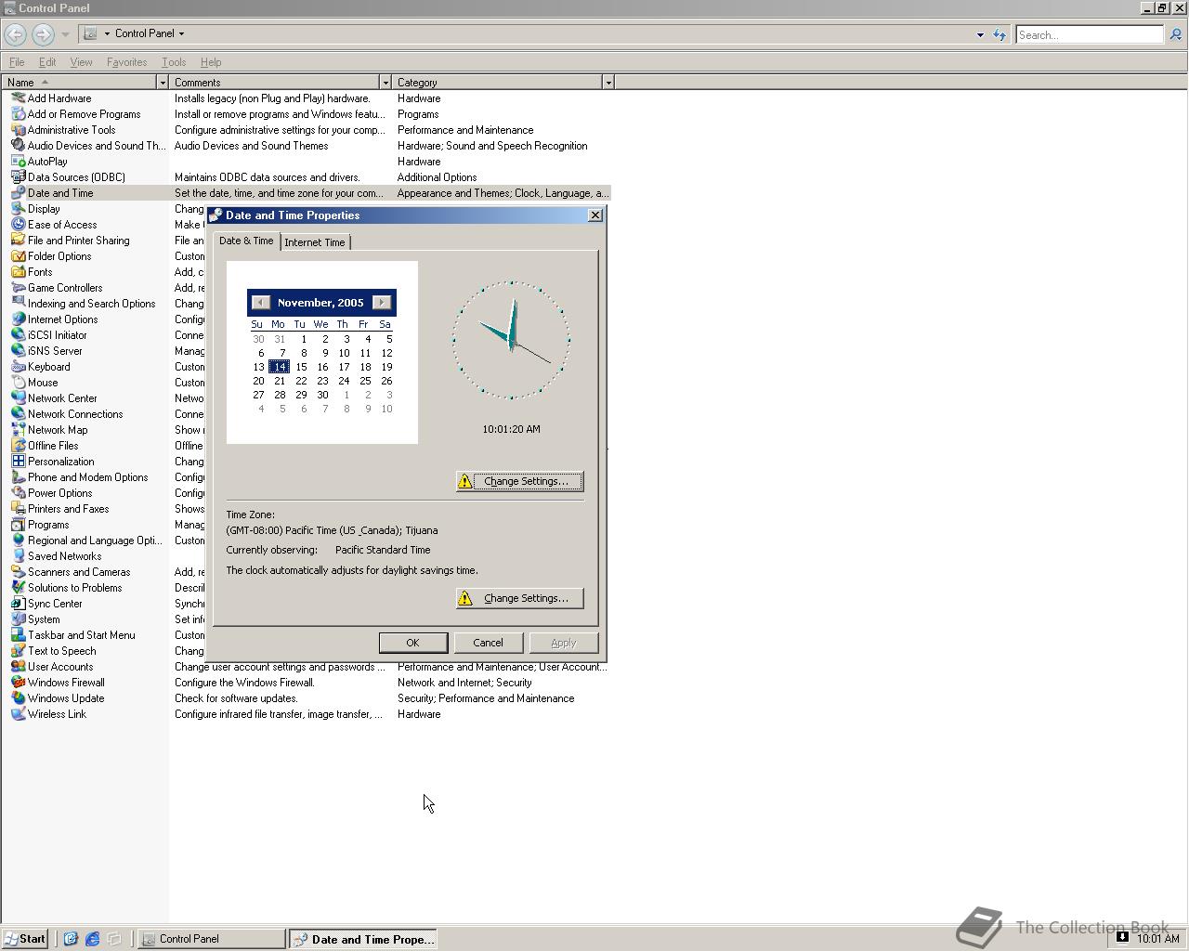
Task: Open the Wireless Link icon
Action: pyautogui.click(x=18, y=714)
